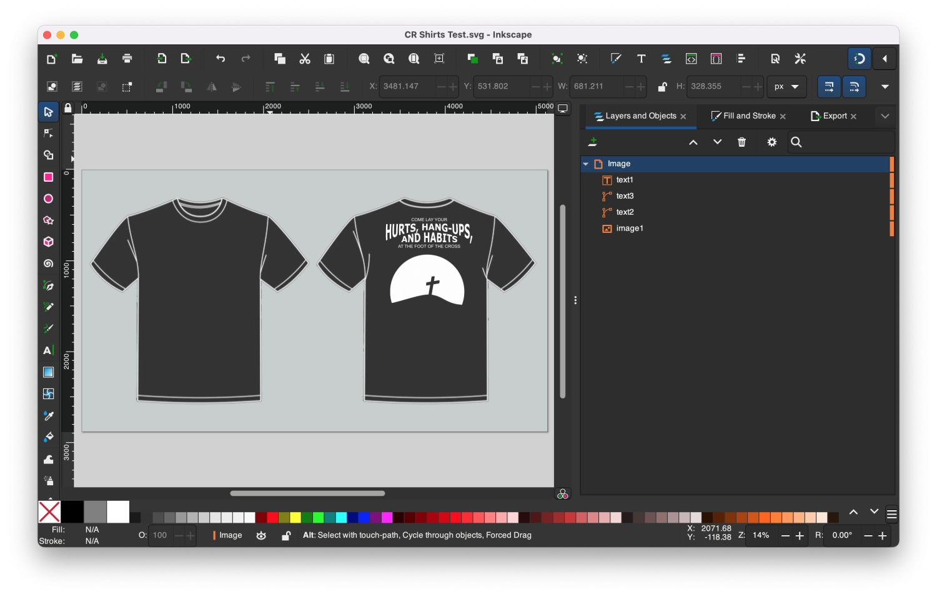Click the Undo icon in the toolbar
This screenshot has height=597, width=937.
pyautogui.click(x=220, y=58)
